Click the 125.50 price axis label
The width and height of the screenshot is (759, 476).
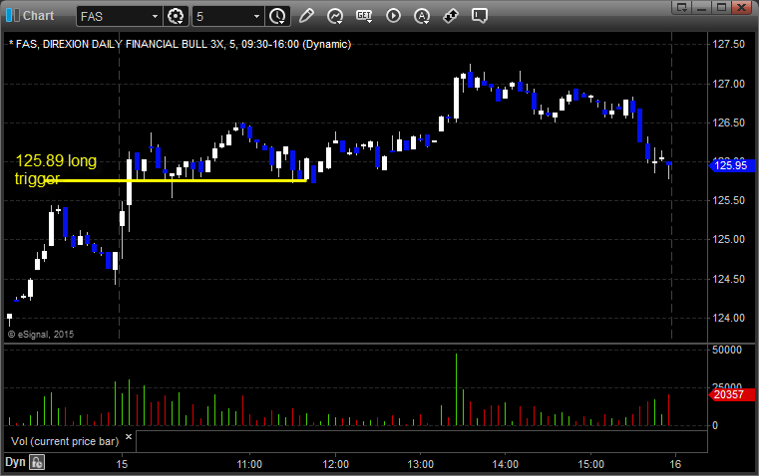(x=728, y=200)
